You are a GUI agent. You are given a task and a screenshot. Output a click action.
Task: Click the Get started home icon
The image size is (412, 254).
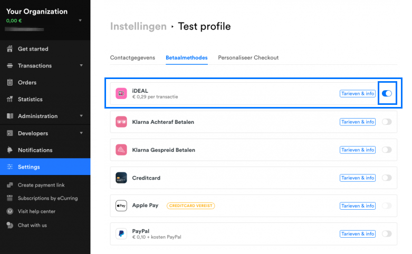(9, 49)
